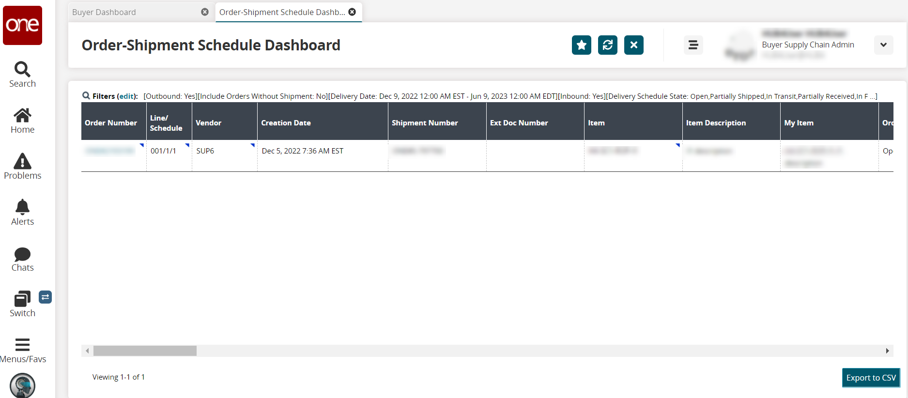Click the assistant avatar icon at sidebar bottom
908x398 pixels.
(22, 386)
